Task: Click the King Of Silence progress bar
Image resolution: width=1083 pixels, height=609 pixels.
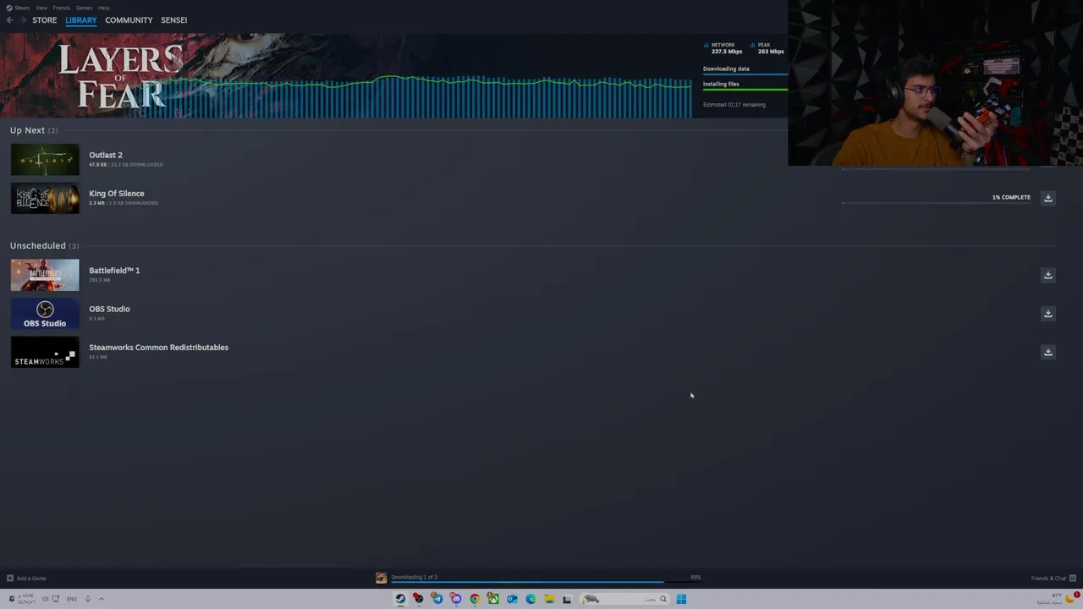Action: click(936, 203)
